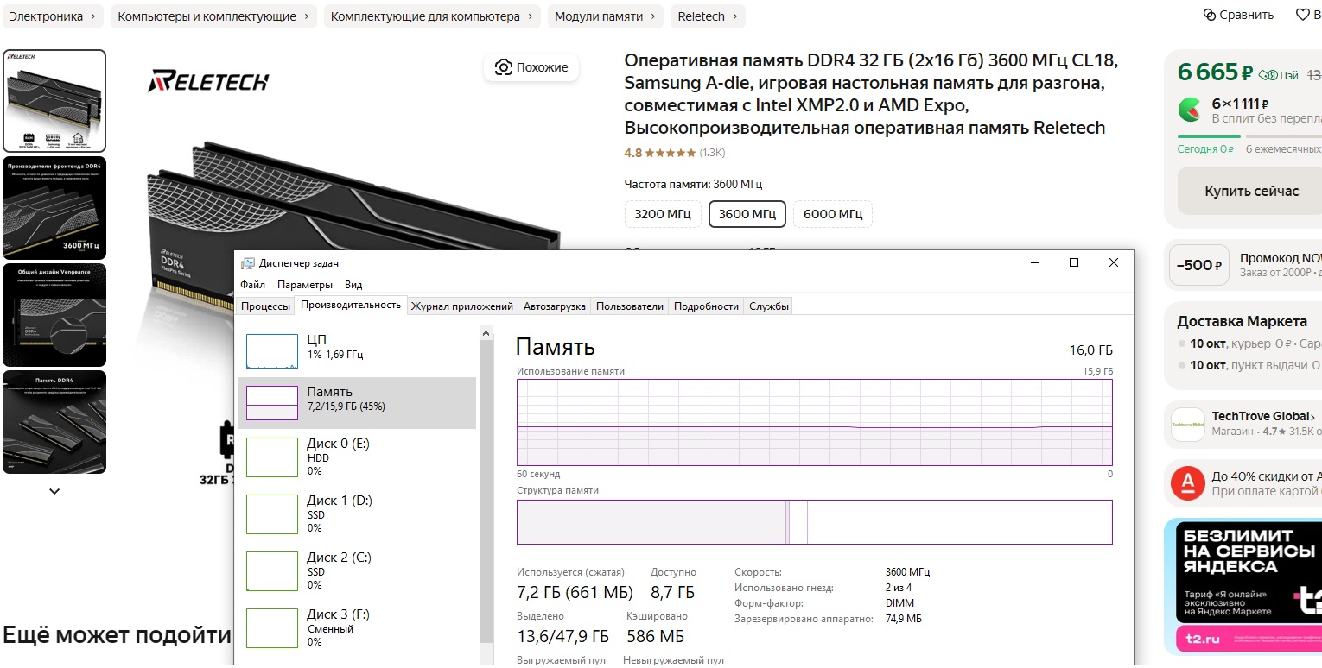Select the 3600 МГц frequency option
The width and height of the screenshot is (1322, 668).
tap(747, 214)
